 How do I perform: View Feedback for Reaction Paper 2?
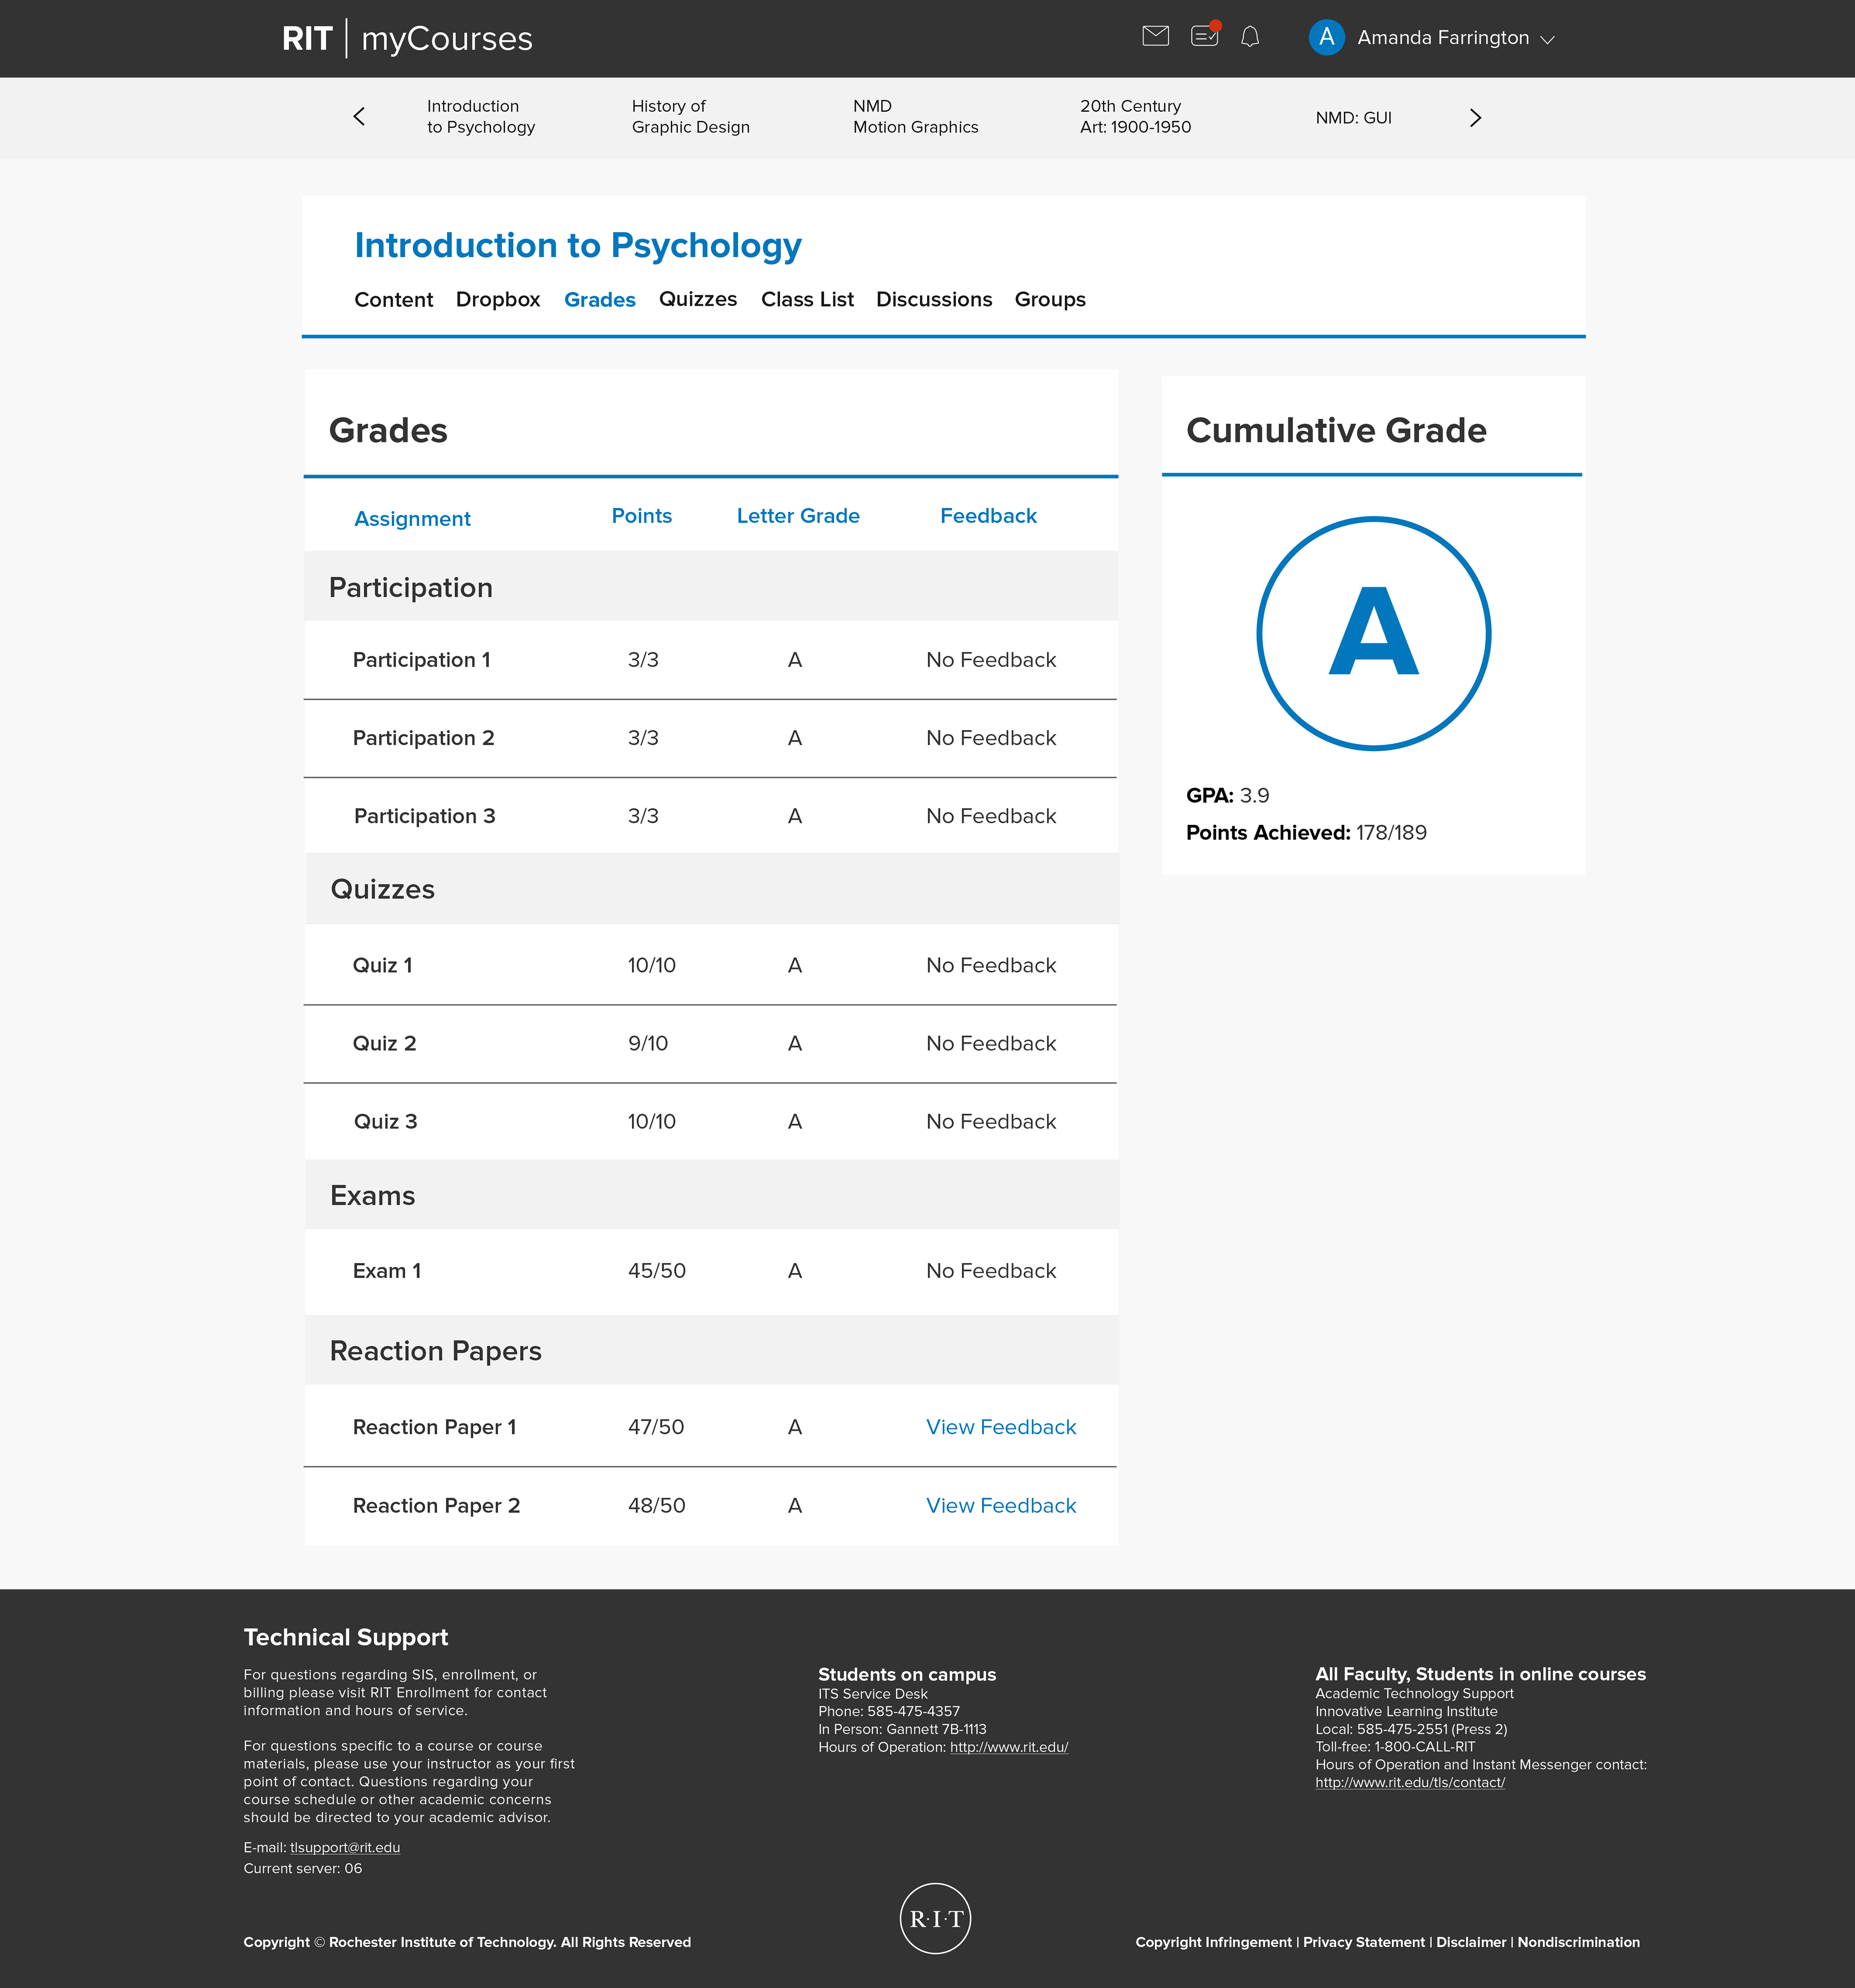click(1001, 1505)
